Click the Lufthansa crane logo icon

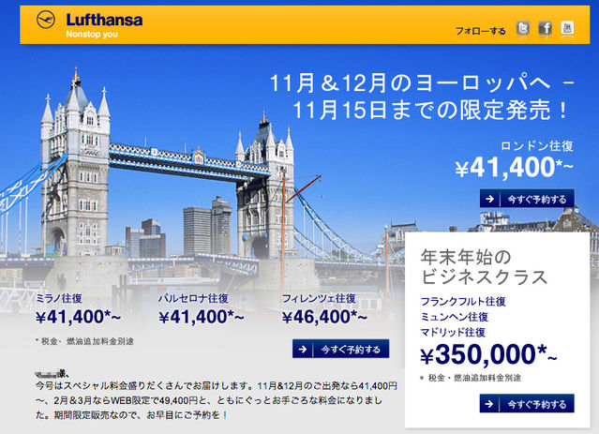(x=46, y=20)
